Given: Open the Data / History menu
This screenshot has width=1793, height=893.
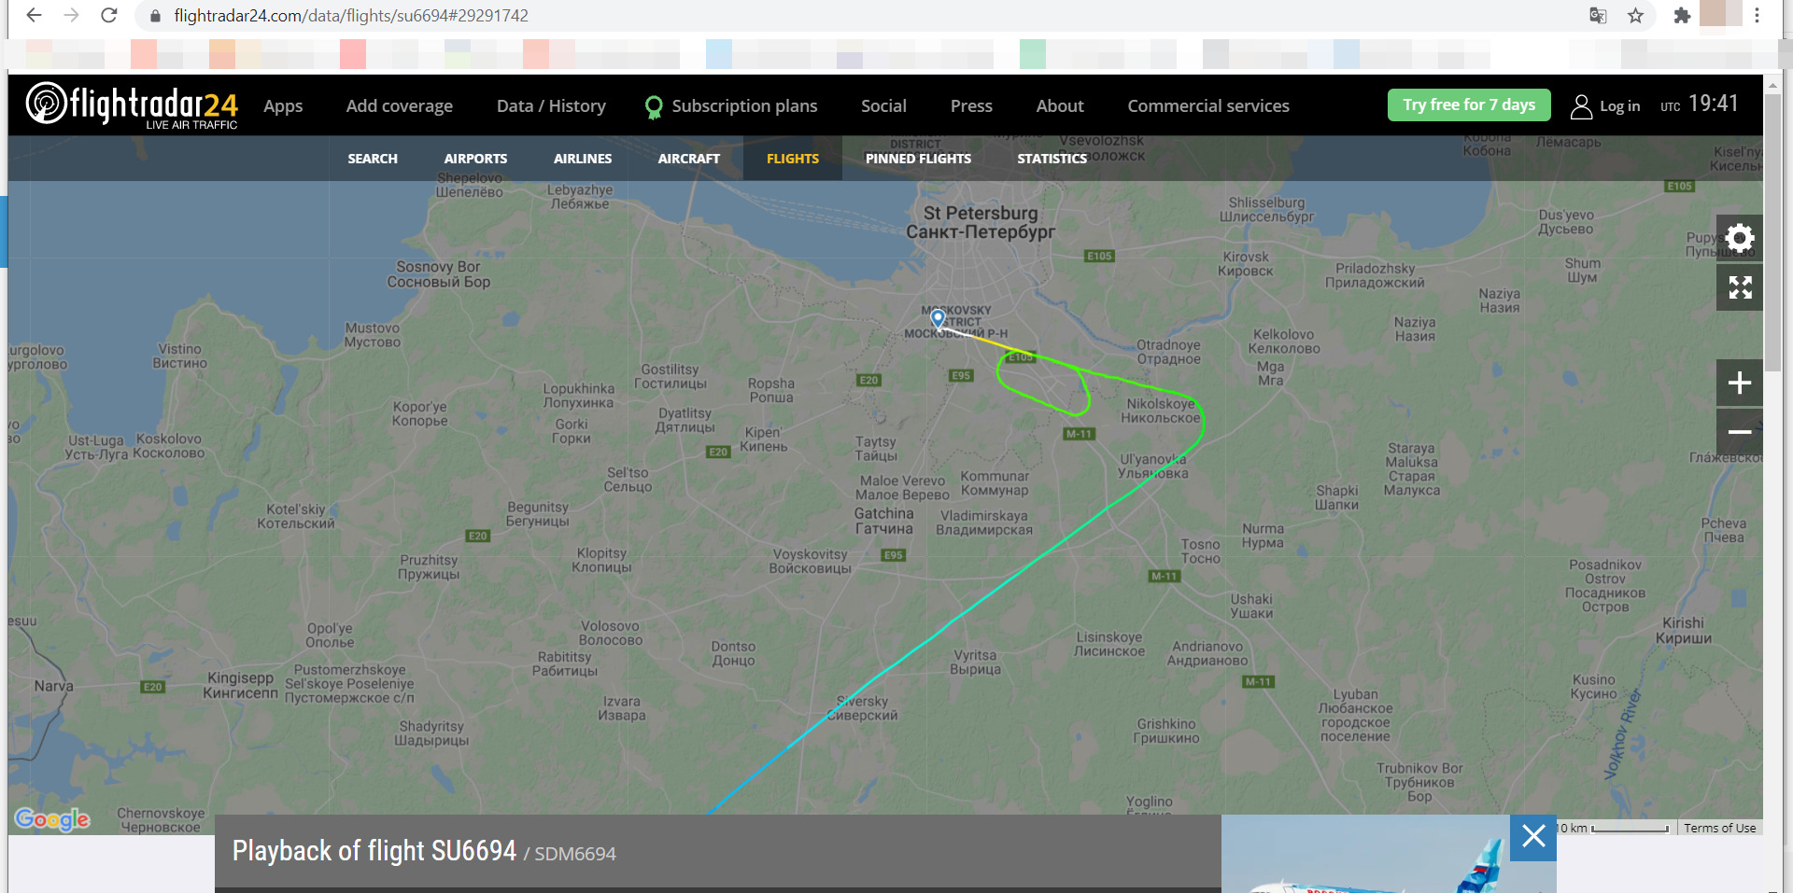Looking at the screenshot, I should 551,106.
